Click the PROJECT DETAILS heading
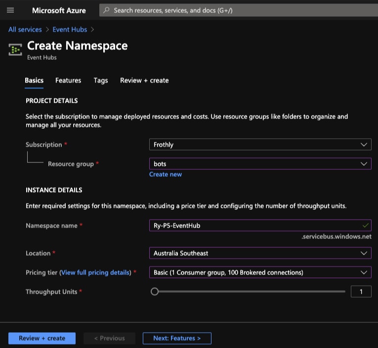The image size is (378, 348). click(51, 101)
